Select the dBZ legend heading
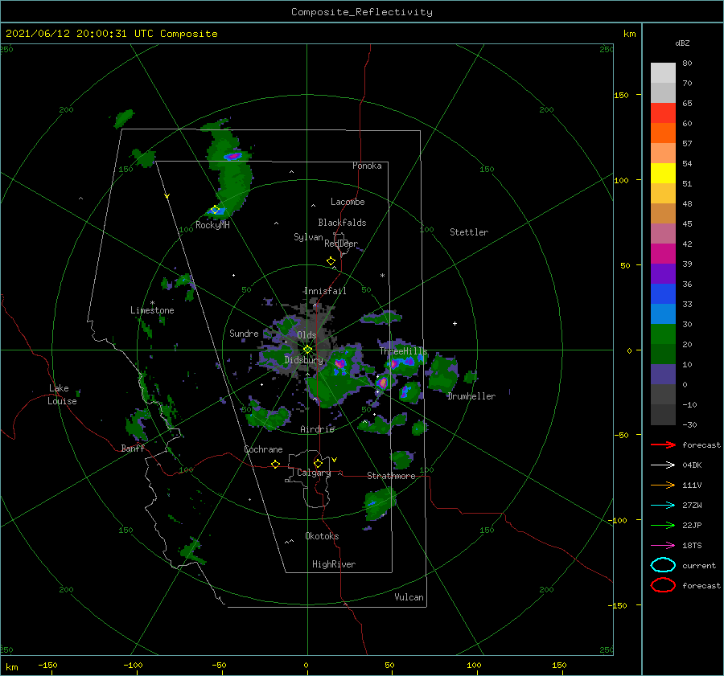Screen dimensions: 724x676 click(x=682, y=43)
